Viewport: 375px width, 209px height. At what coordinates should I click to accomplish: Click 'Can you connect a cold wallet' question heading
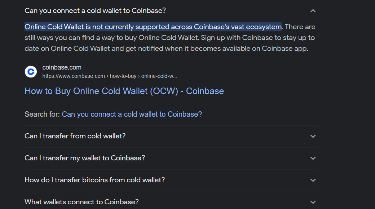(x=95, y=11)
